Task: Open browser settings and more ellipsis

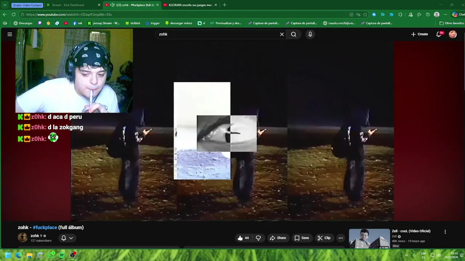Action: click(x=445, y=14)
